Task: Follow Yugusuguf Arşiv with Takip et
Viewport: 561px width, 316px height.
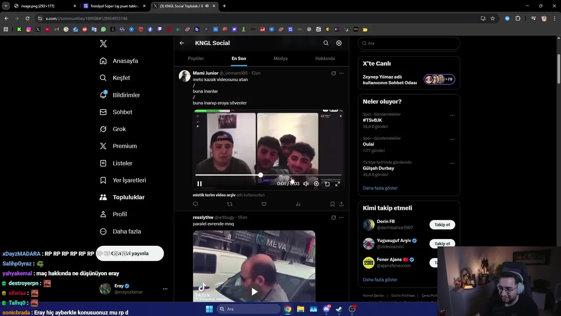Action: pos(442,244)
